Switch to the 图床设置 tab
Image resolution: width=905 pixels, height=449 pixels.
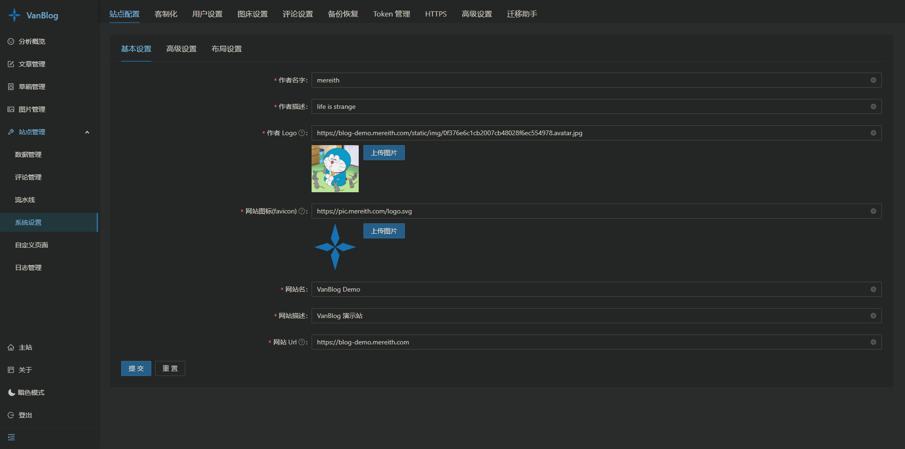point(252,14)
